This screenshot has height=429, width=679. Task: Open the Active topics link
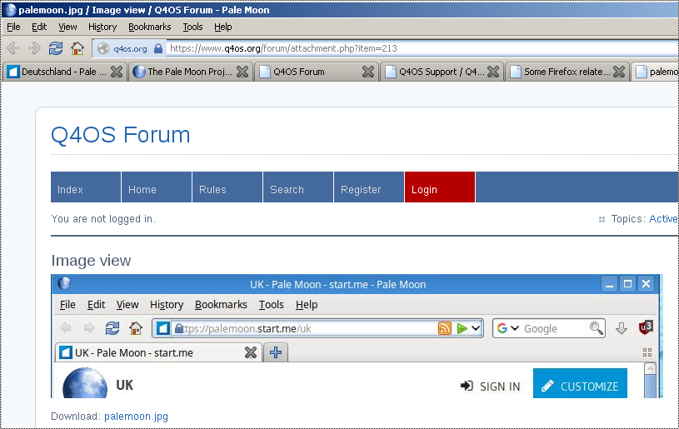pos(663,219)
